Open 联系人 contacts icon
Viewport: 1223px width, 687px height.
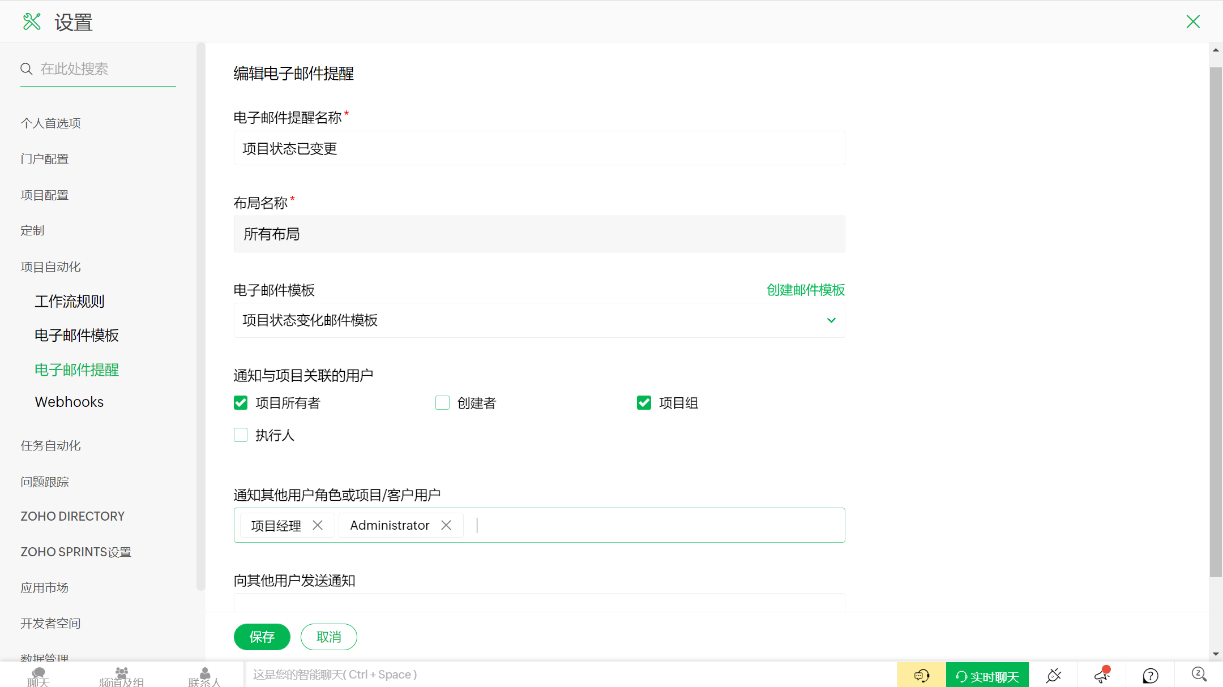pos(204,676)
